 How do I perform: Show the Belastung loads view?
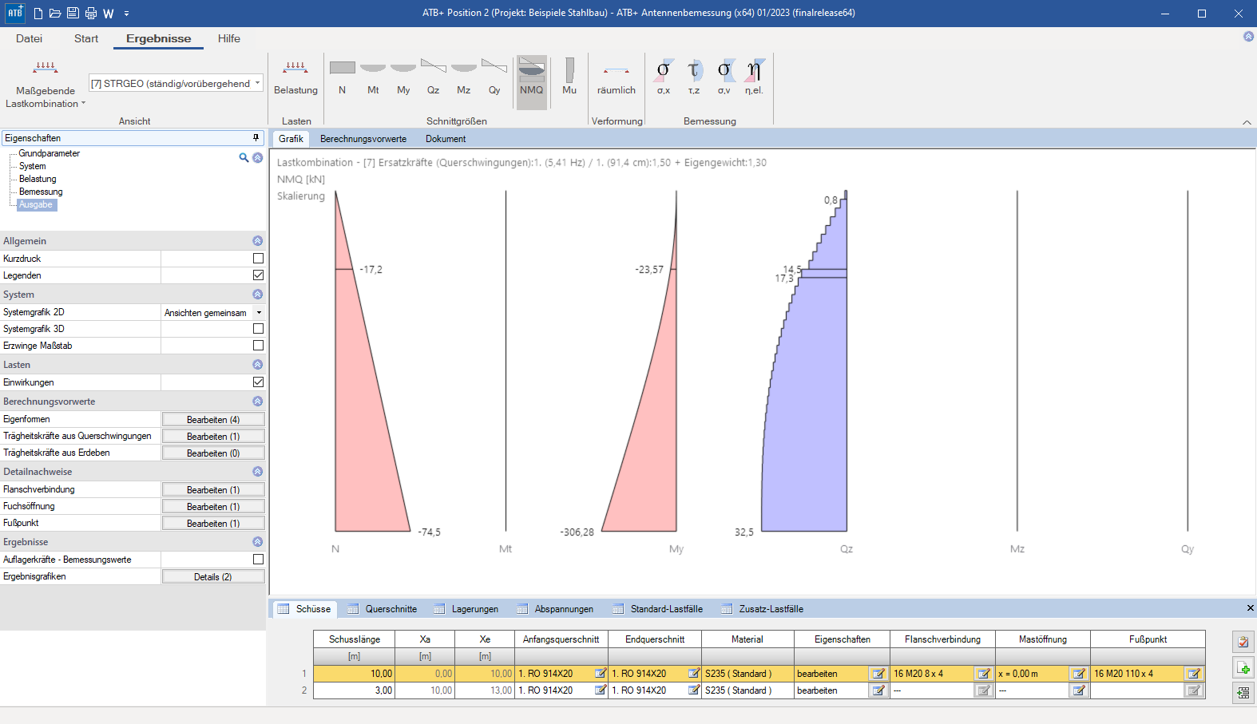pyautogui.click(x=295, y=77)
